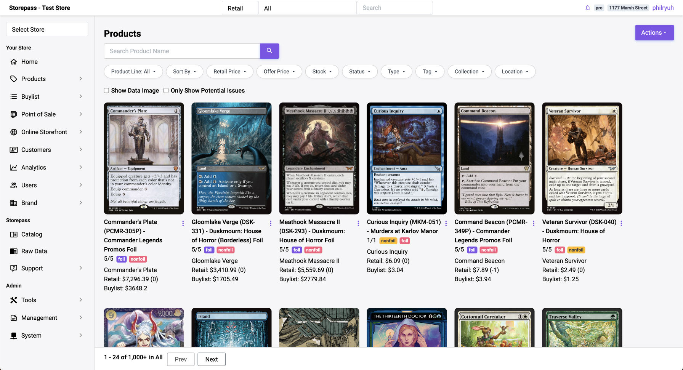The image size is (683, 370).
Task: Open the Actions dropdown button
Action: click(x=654, y=33)
